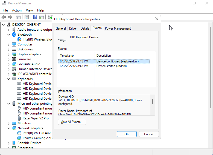This screenshot has width=213, height=155.
Task: Click the Disk drives icon
Action: [x=14, y=50]
